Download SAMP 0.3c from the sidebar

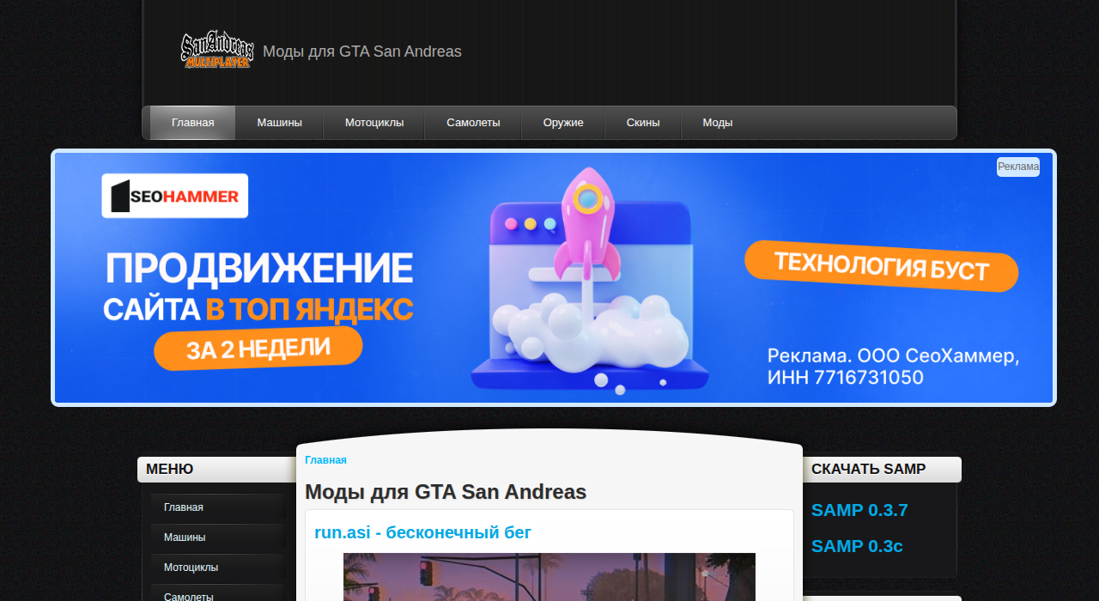coord(857,546)
